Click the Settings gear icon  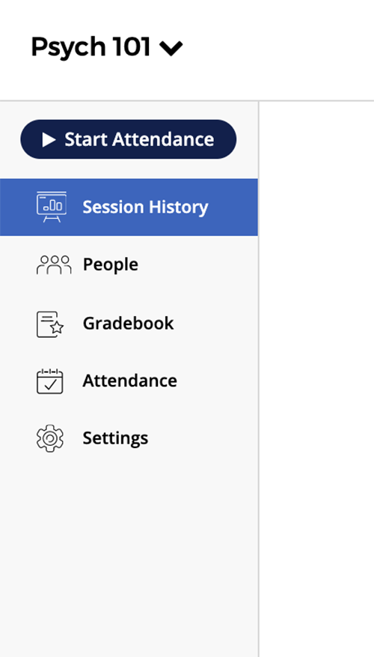(50, 438)
